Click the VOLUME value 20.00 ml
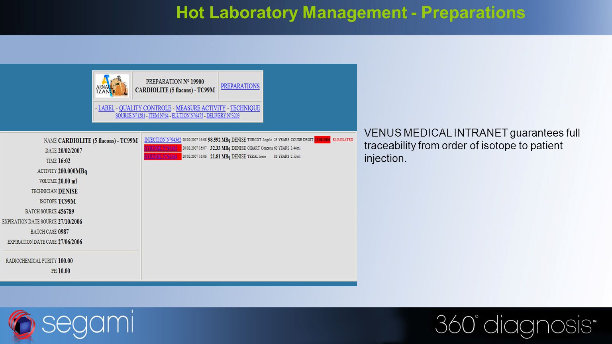Screen dimensions: 612x344 coord(67,181)
